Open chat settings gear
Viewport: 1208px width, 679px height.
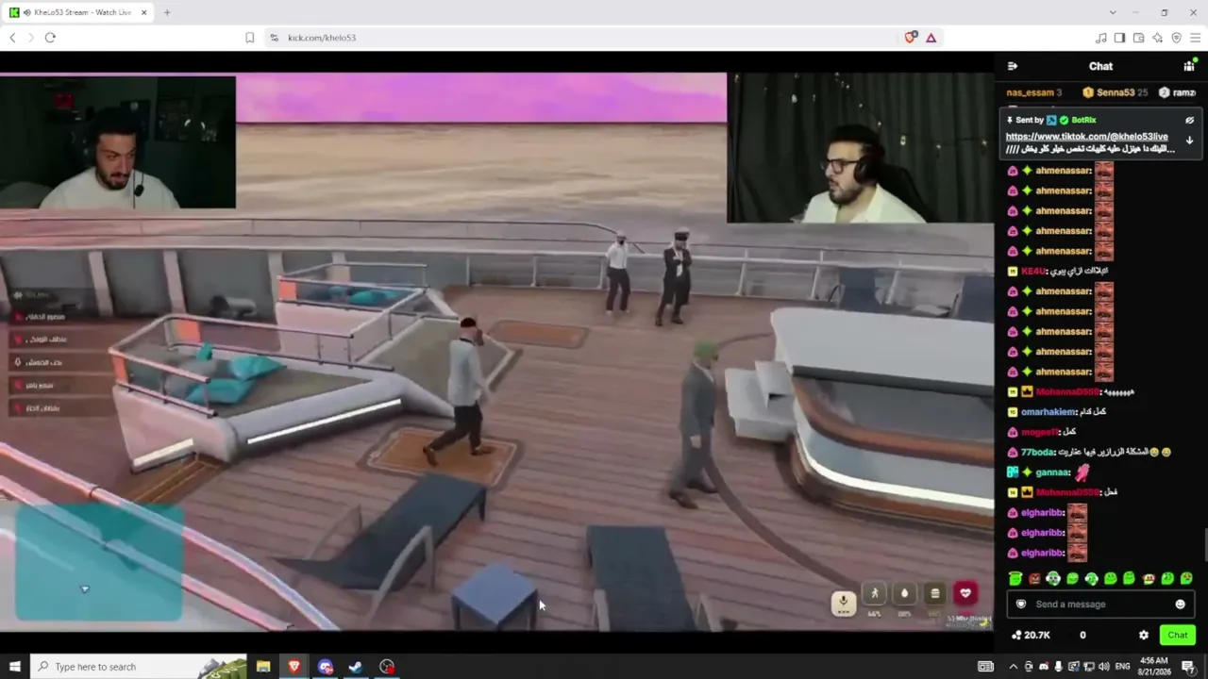(x=1144, y=635)
